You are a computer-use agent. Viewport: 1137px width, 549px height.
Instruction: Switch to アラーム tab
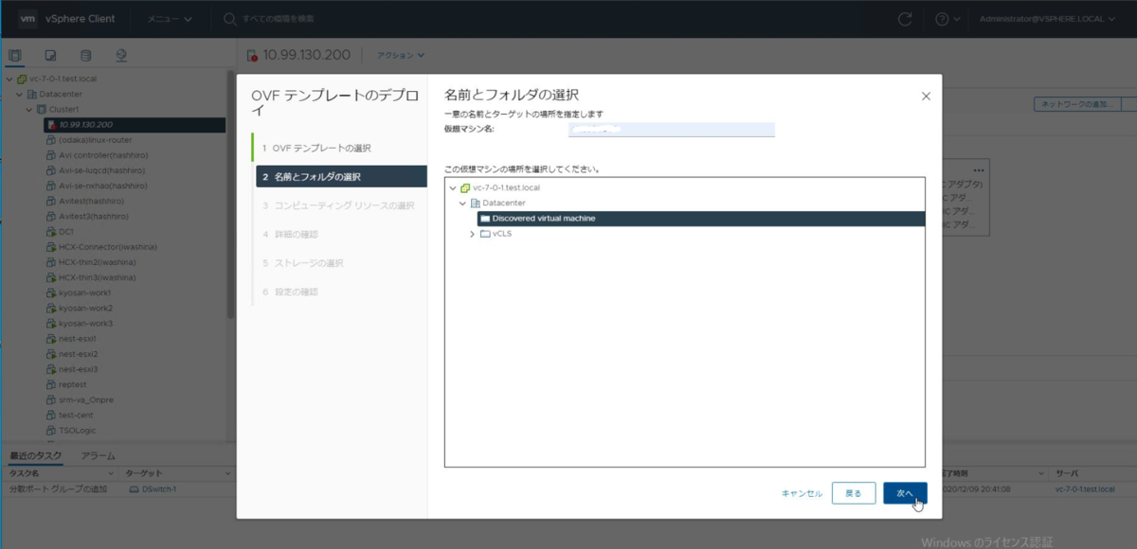pos(98,455)
